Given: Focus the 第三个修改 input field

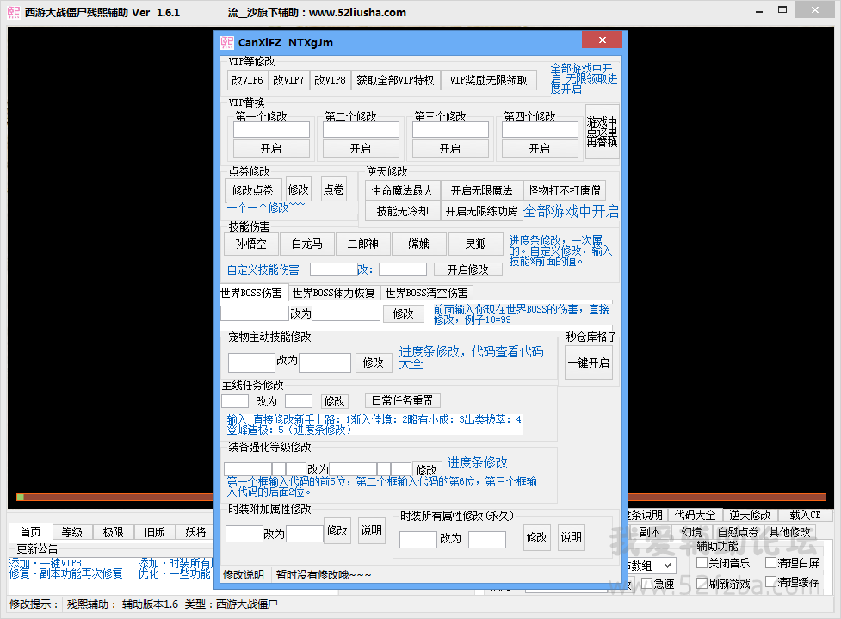Looking at the screenshot, I should coord(450,130).
